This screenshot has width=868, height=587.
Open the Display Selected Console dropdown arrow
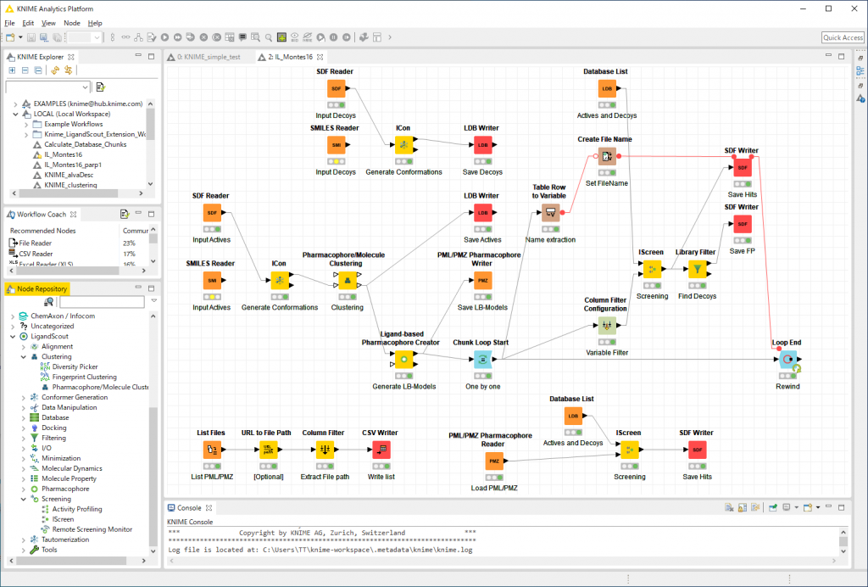coord(797,508)
